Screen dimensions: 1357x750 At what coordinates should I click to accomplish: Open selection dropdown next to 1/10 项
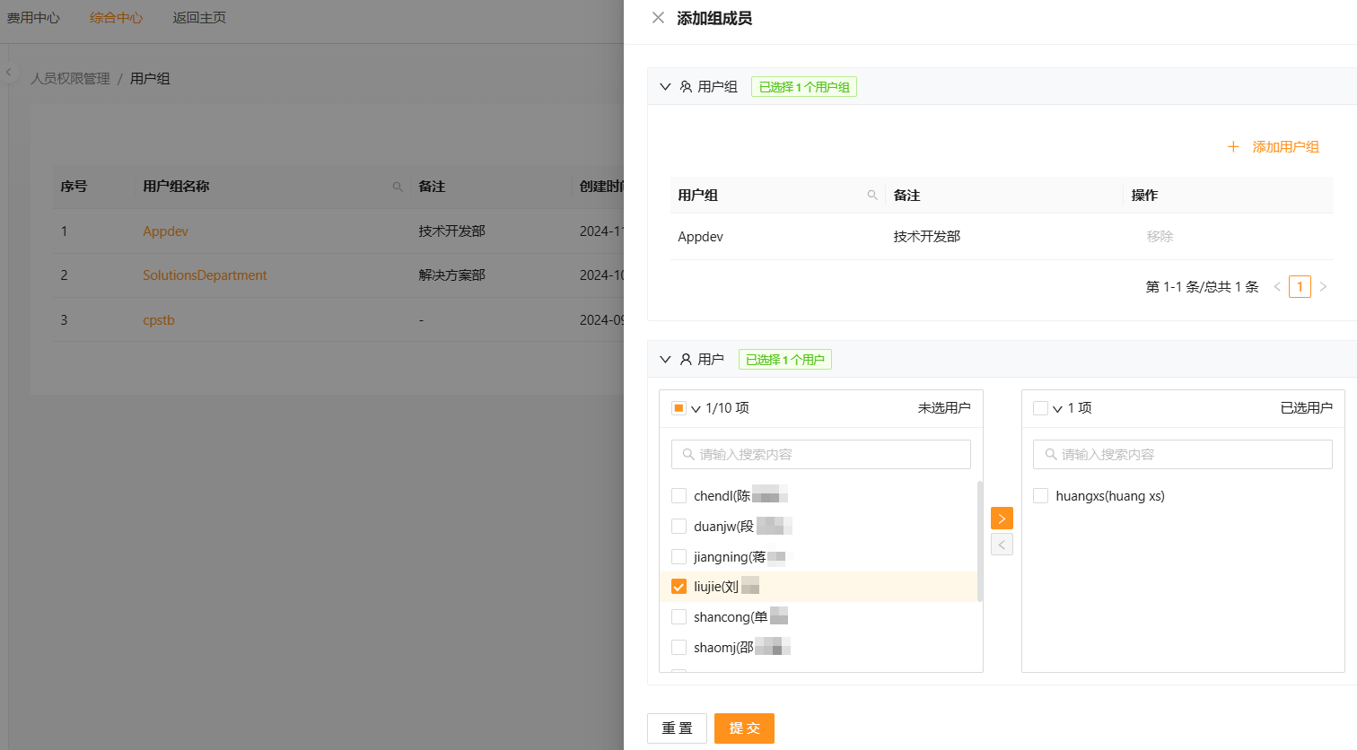click(x=696, y=409)
